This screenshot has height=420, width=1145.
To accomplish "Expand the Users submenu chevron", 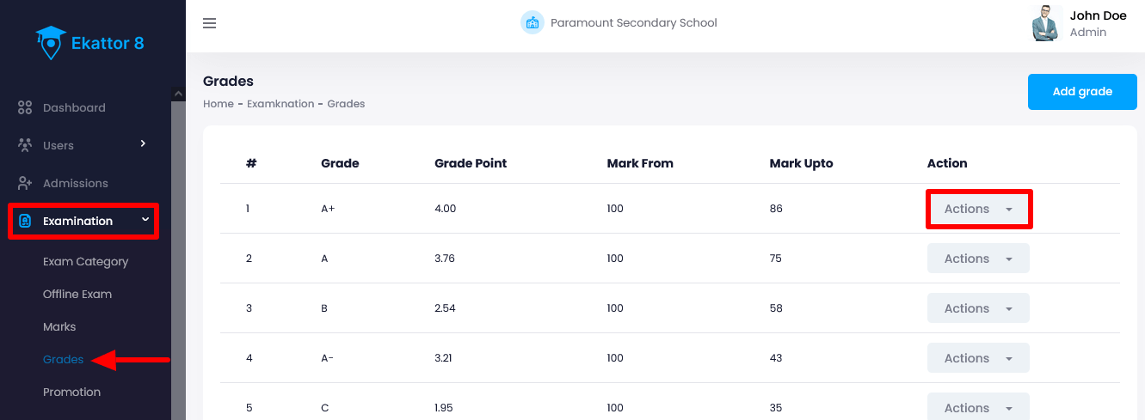I will pyautogui.click(x=144, y=143).
